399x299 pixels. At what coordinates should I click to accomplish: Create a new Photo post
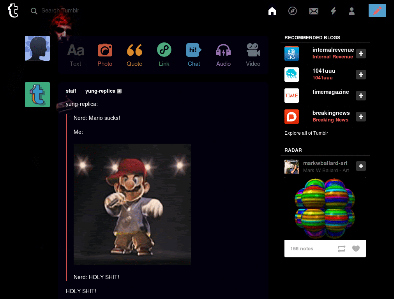(x=105, y=55)
